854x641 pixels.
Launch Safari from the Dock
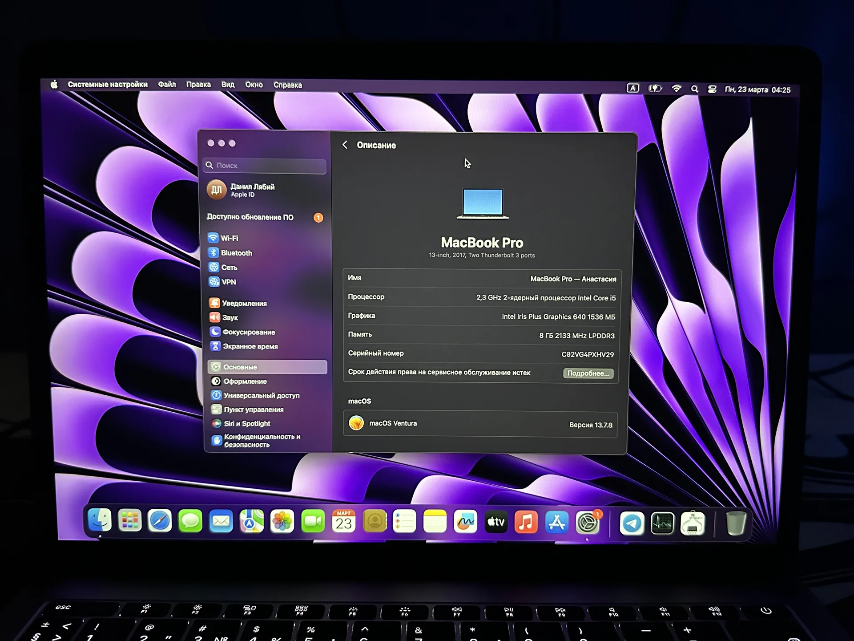(160, 520)
